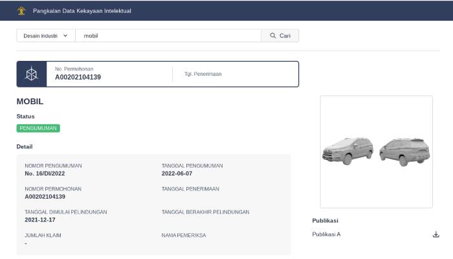
Task: Click the magnifying glass search icon
Action: (x=272, y=36)
